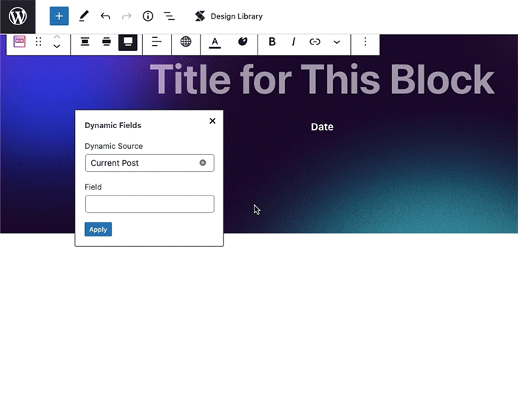Open the text color tool
Viewport: 518px width, 400px height.
click(x=215, y=42)
